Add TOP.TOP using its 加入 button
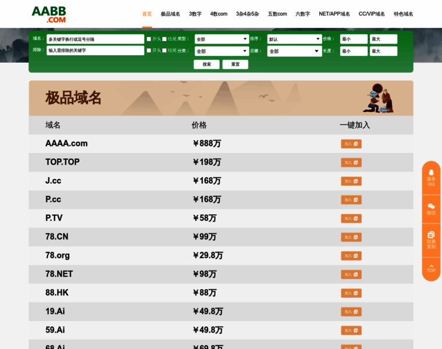 pyautogui.click(x=351, y=162)
